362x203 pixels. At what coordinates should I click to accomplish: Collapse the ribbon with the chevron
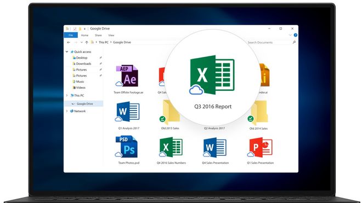pyautogui.click(x=290, y=35)
